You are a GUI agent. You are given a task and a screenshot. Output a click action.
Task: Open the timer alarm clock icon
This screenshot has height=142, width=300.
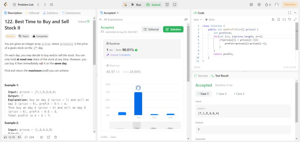point(167,5)
